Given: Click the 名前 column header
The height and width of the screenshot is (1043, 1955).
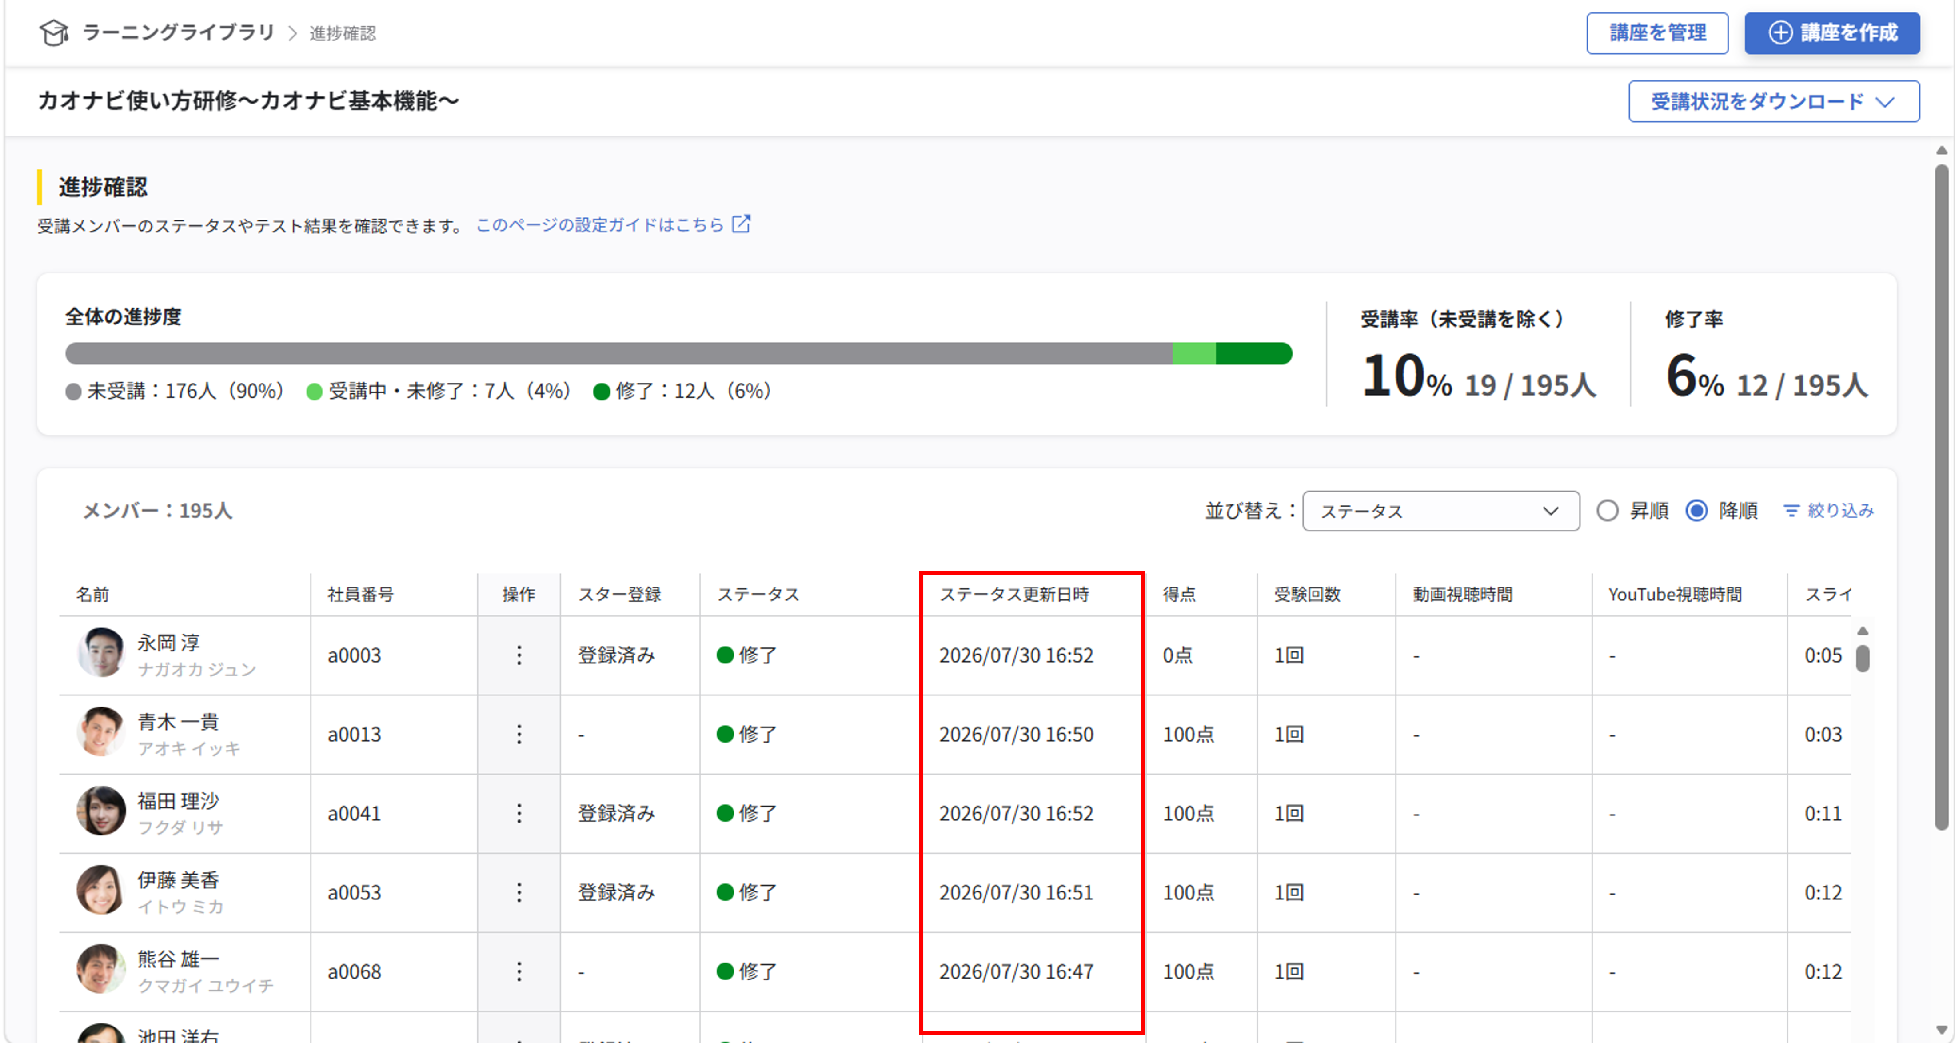Looking at the screenshot, I should coord(92,594).
